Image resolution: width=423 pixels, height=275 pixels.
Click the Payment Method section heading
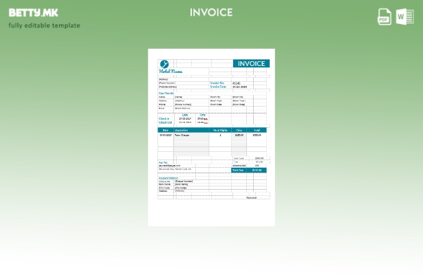point(169,177)
